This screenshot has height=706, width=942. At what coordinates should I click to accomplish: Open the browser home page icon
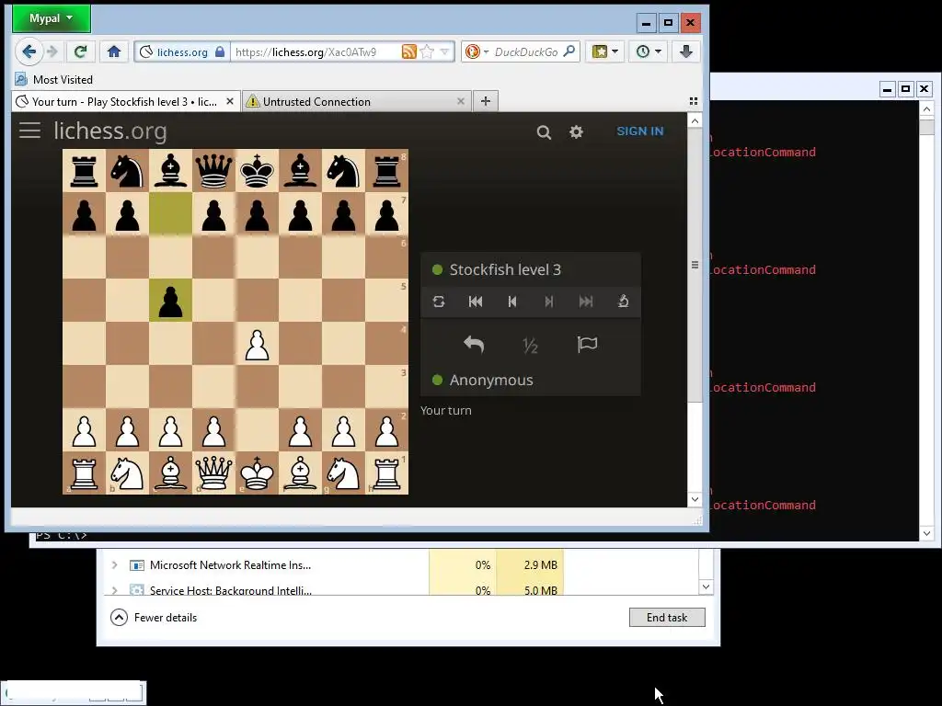click(113, 51)
